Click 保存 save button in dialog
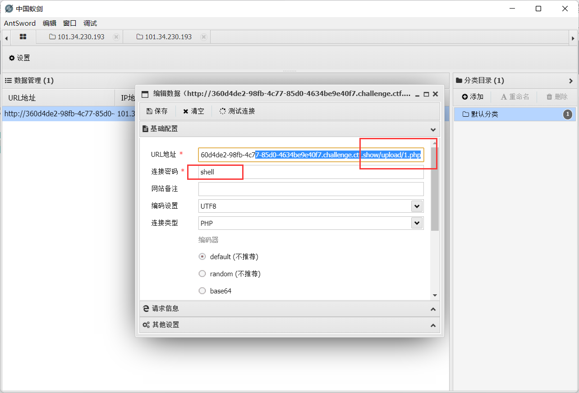 click(x=157, y=111)
